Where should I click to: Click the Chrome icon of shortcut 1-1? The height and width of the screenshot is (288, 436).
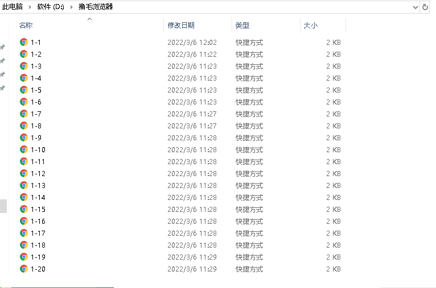23,42
